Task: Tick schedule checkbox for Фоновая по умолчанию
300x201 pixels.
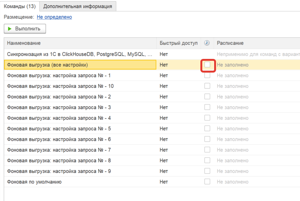Action: [x=207, y=182]
